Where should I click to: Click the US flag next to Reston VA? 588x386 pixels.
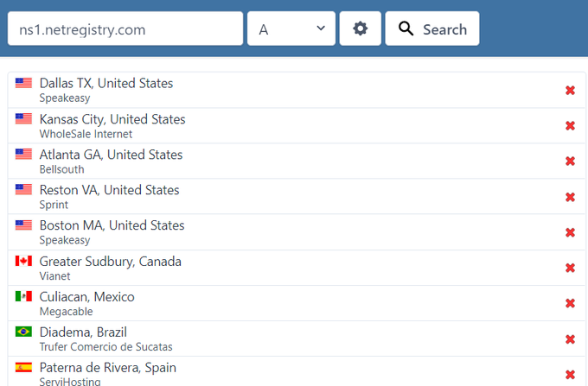tap(23, 189)
